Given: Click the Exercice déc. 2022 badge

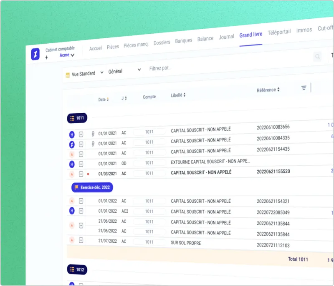Looking at the screenshot, I should (92, 187).
